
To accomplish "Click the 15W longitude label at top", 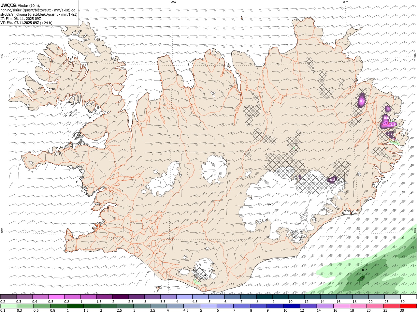I will click(345, 2).
